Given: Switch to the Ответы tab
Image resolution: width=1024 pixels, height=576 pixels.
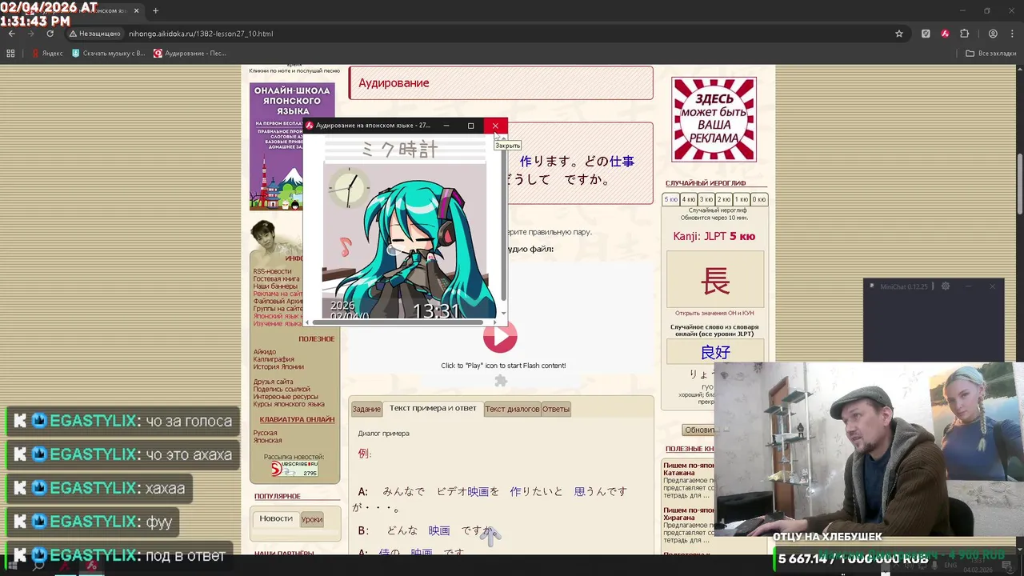Looking at the screenshot, I should [x=556, y=409].
